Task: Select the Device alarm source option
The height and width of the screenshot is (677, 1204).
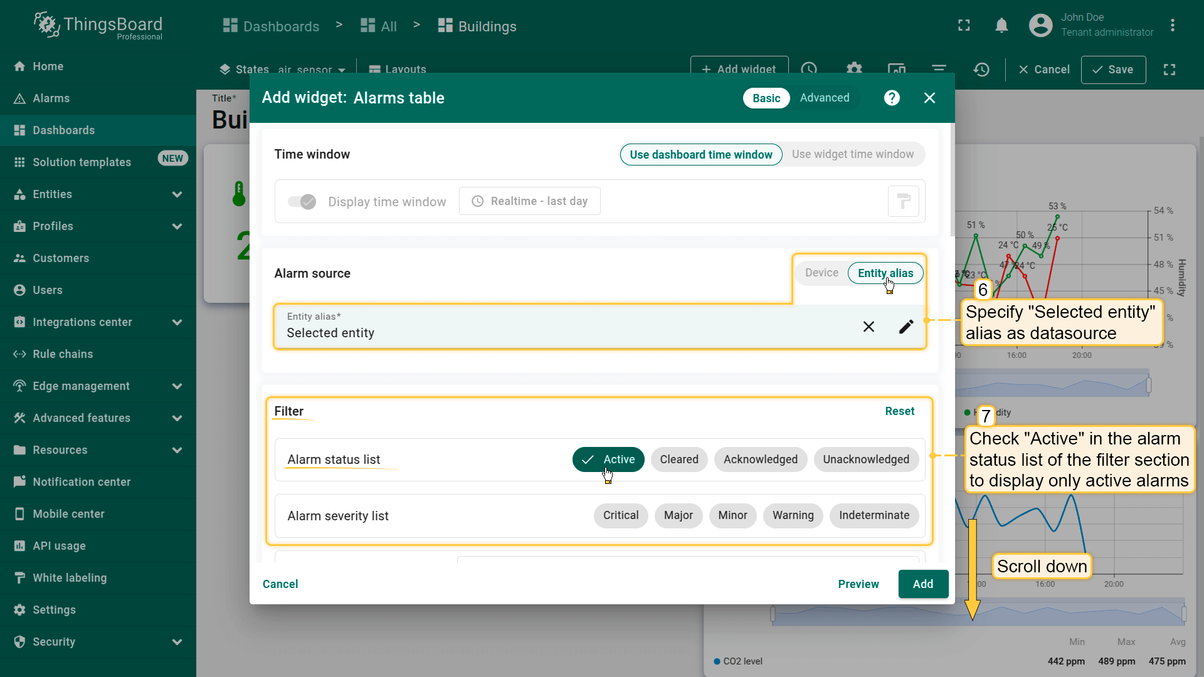Action: [821, 273]
